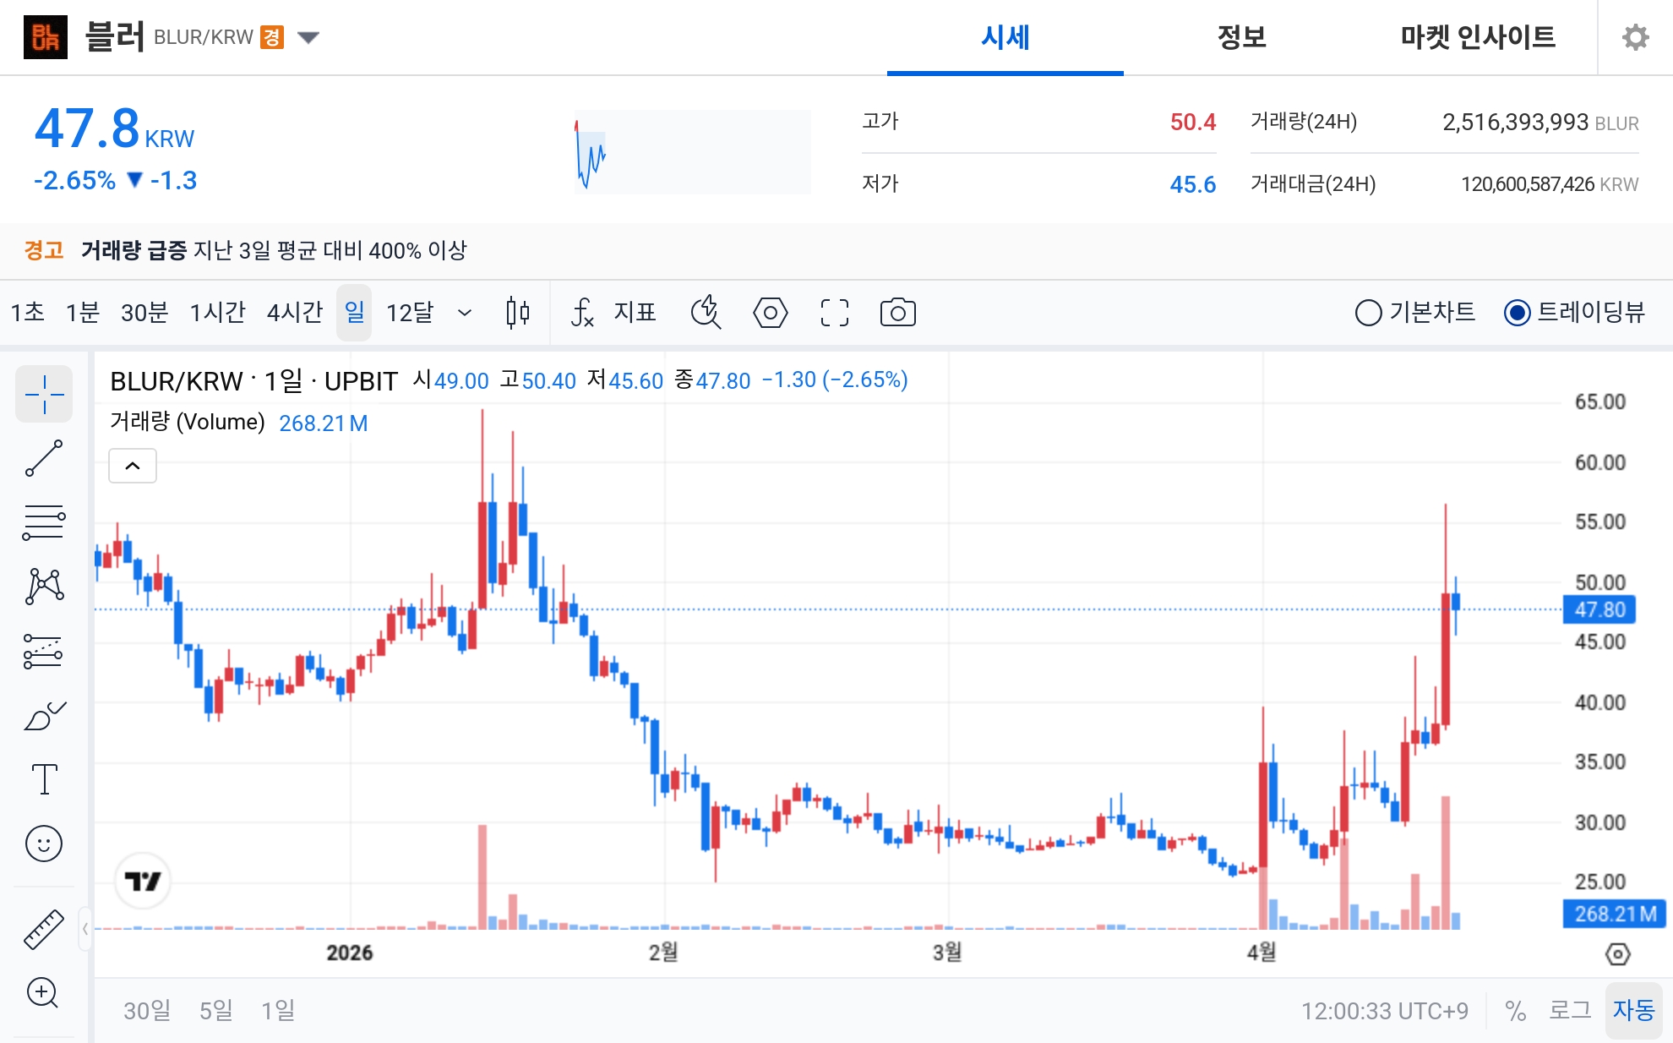Select the 4시간 timeframe
This screenshot has width=1673, height=1043.
pos(295,312)
